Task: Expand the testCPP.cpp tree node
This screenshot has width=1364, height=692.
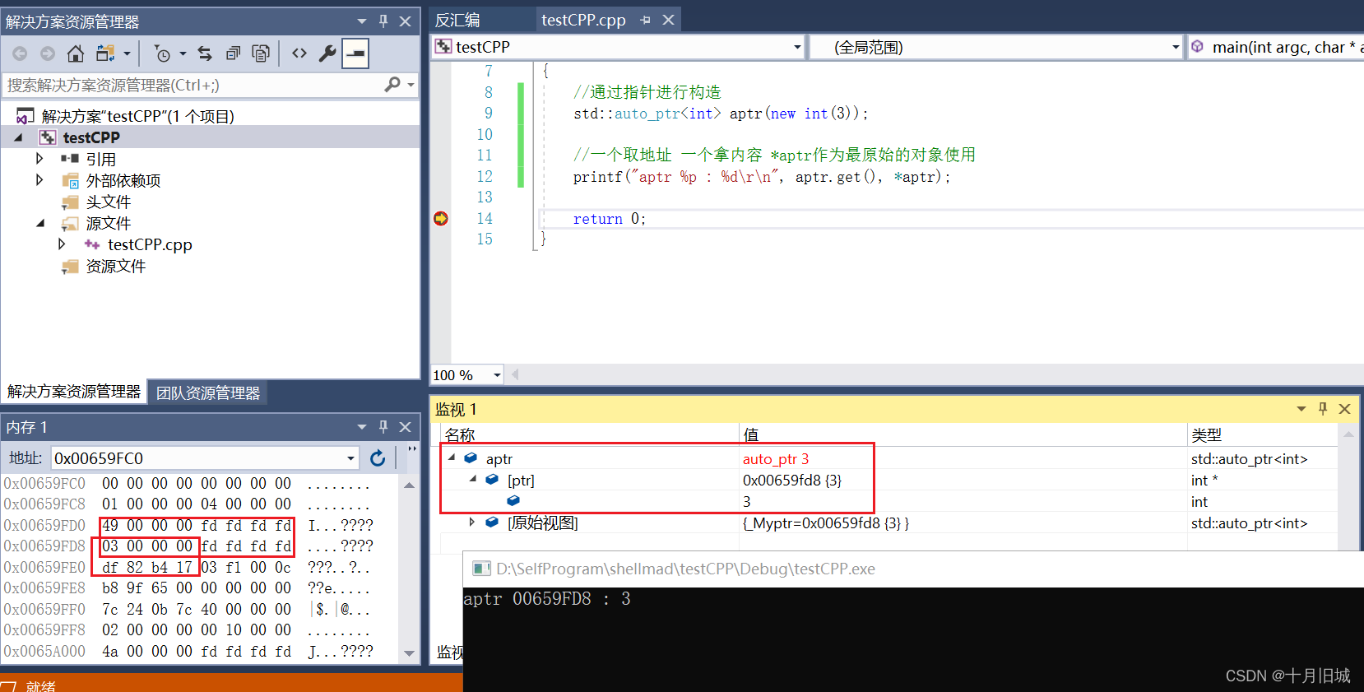Action: 62,244
